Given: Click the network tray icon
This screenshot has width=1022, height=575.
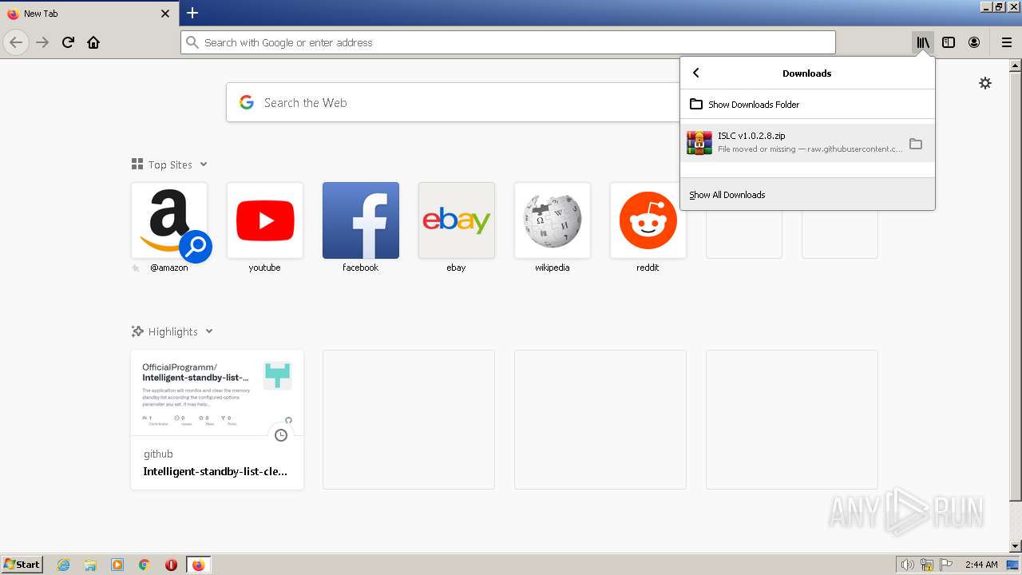Looking at the screenshot, I should (x=927, y=565).
